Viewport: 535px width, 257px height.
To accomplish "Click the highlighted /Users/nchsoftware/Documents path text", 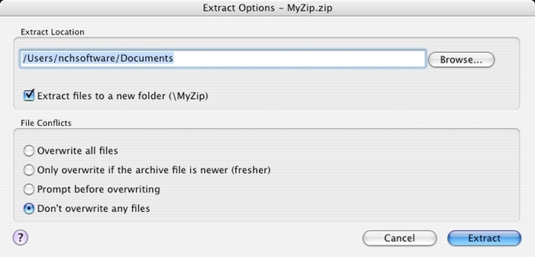I will pyautogui.click(x=98, y=59).
